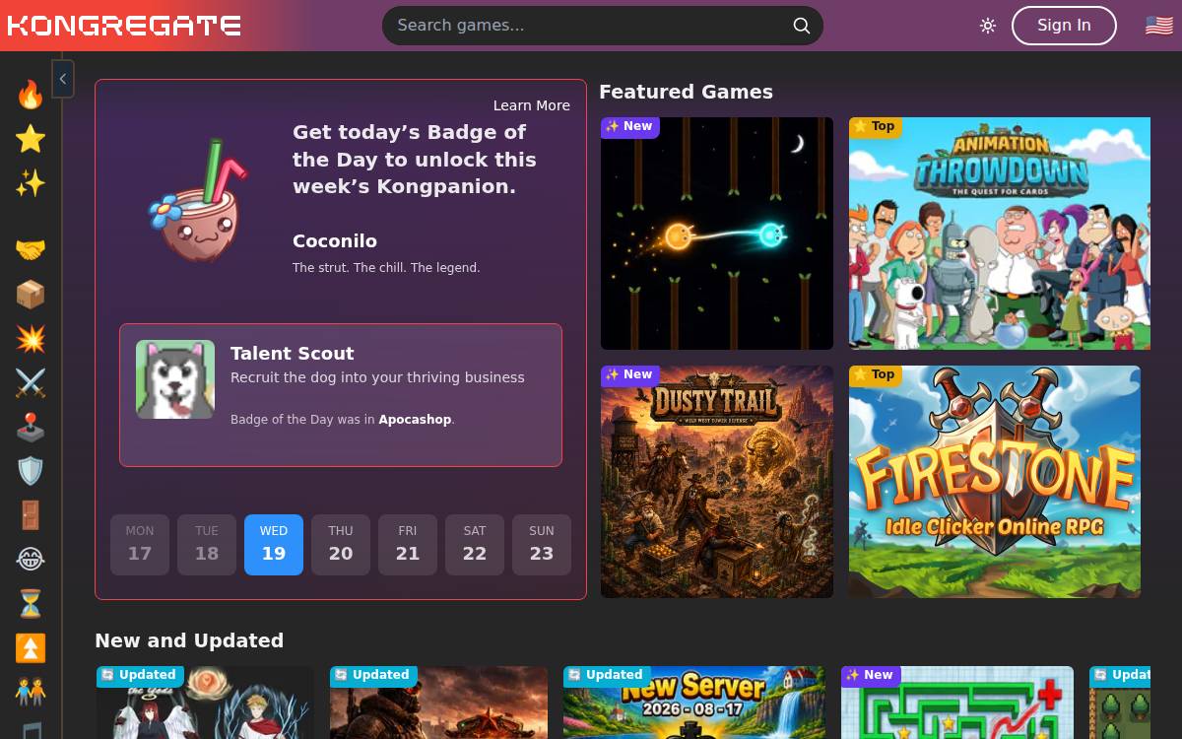Click the Featured Games heading
Viewport: 1182px width, 739px height.
pos(686,92)
